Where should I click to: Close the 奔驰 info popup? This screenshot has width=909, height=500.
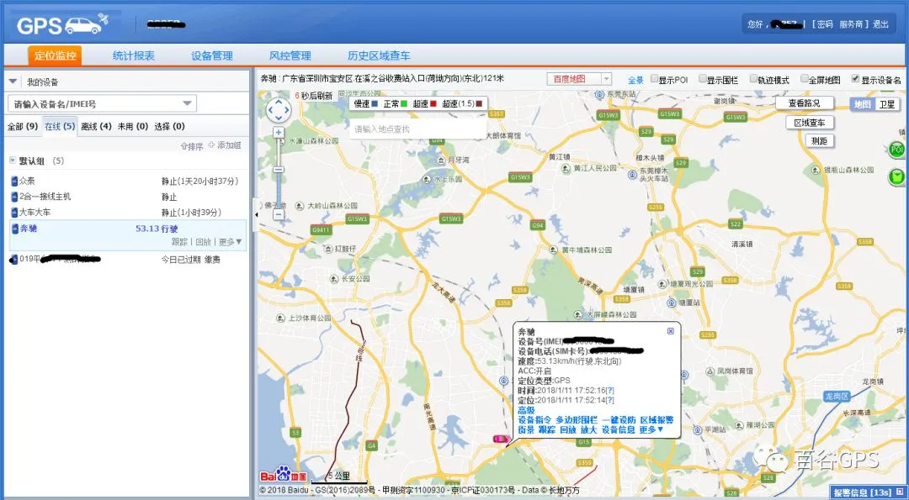pos(671,331)
